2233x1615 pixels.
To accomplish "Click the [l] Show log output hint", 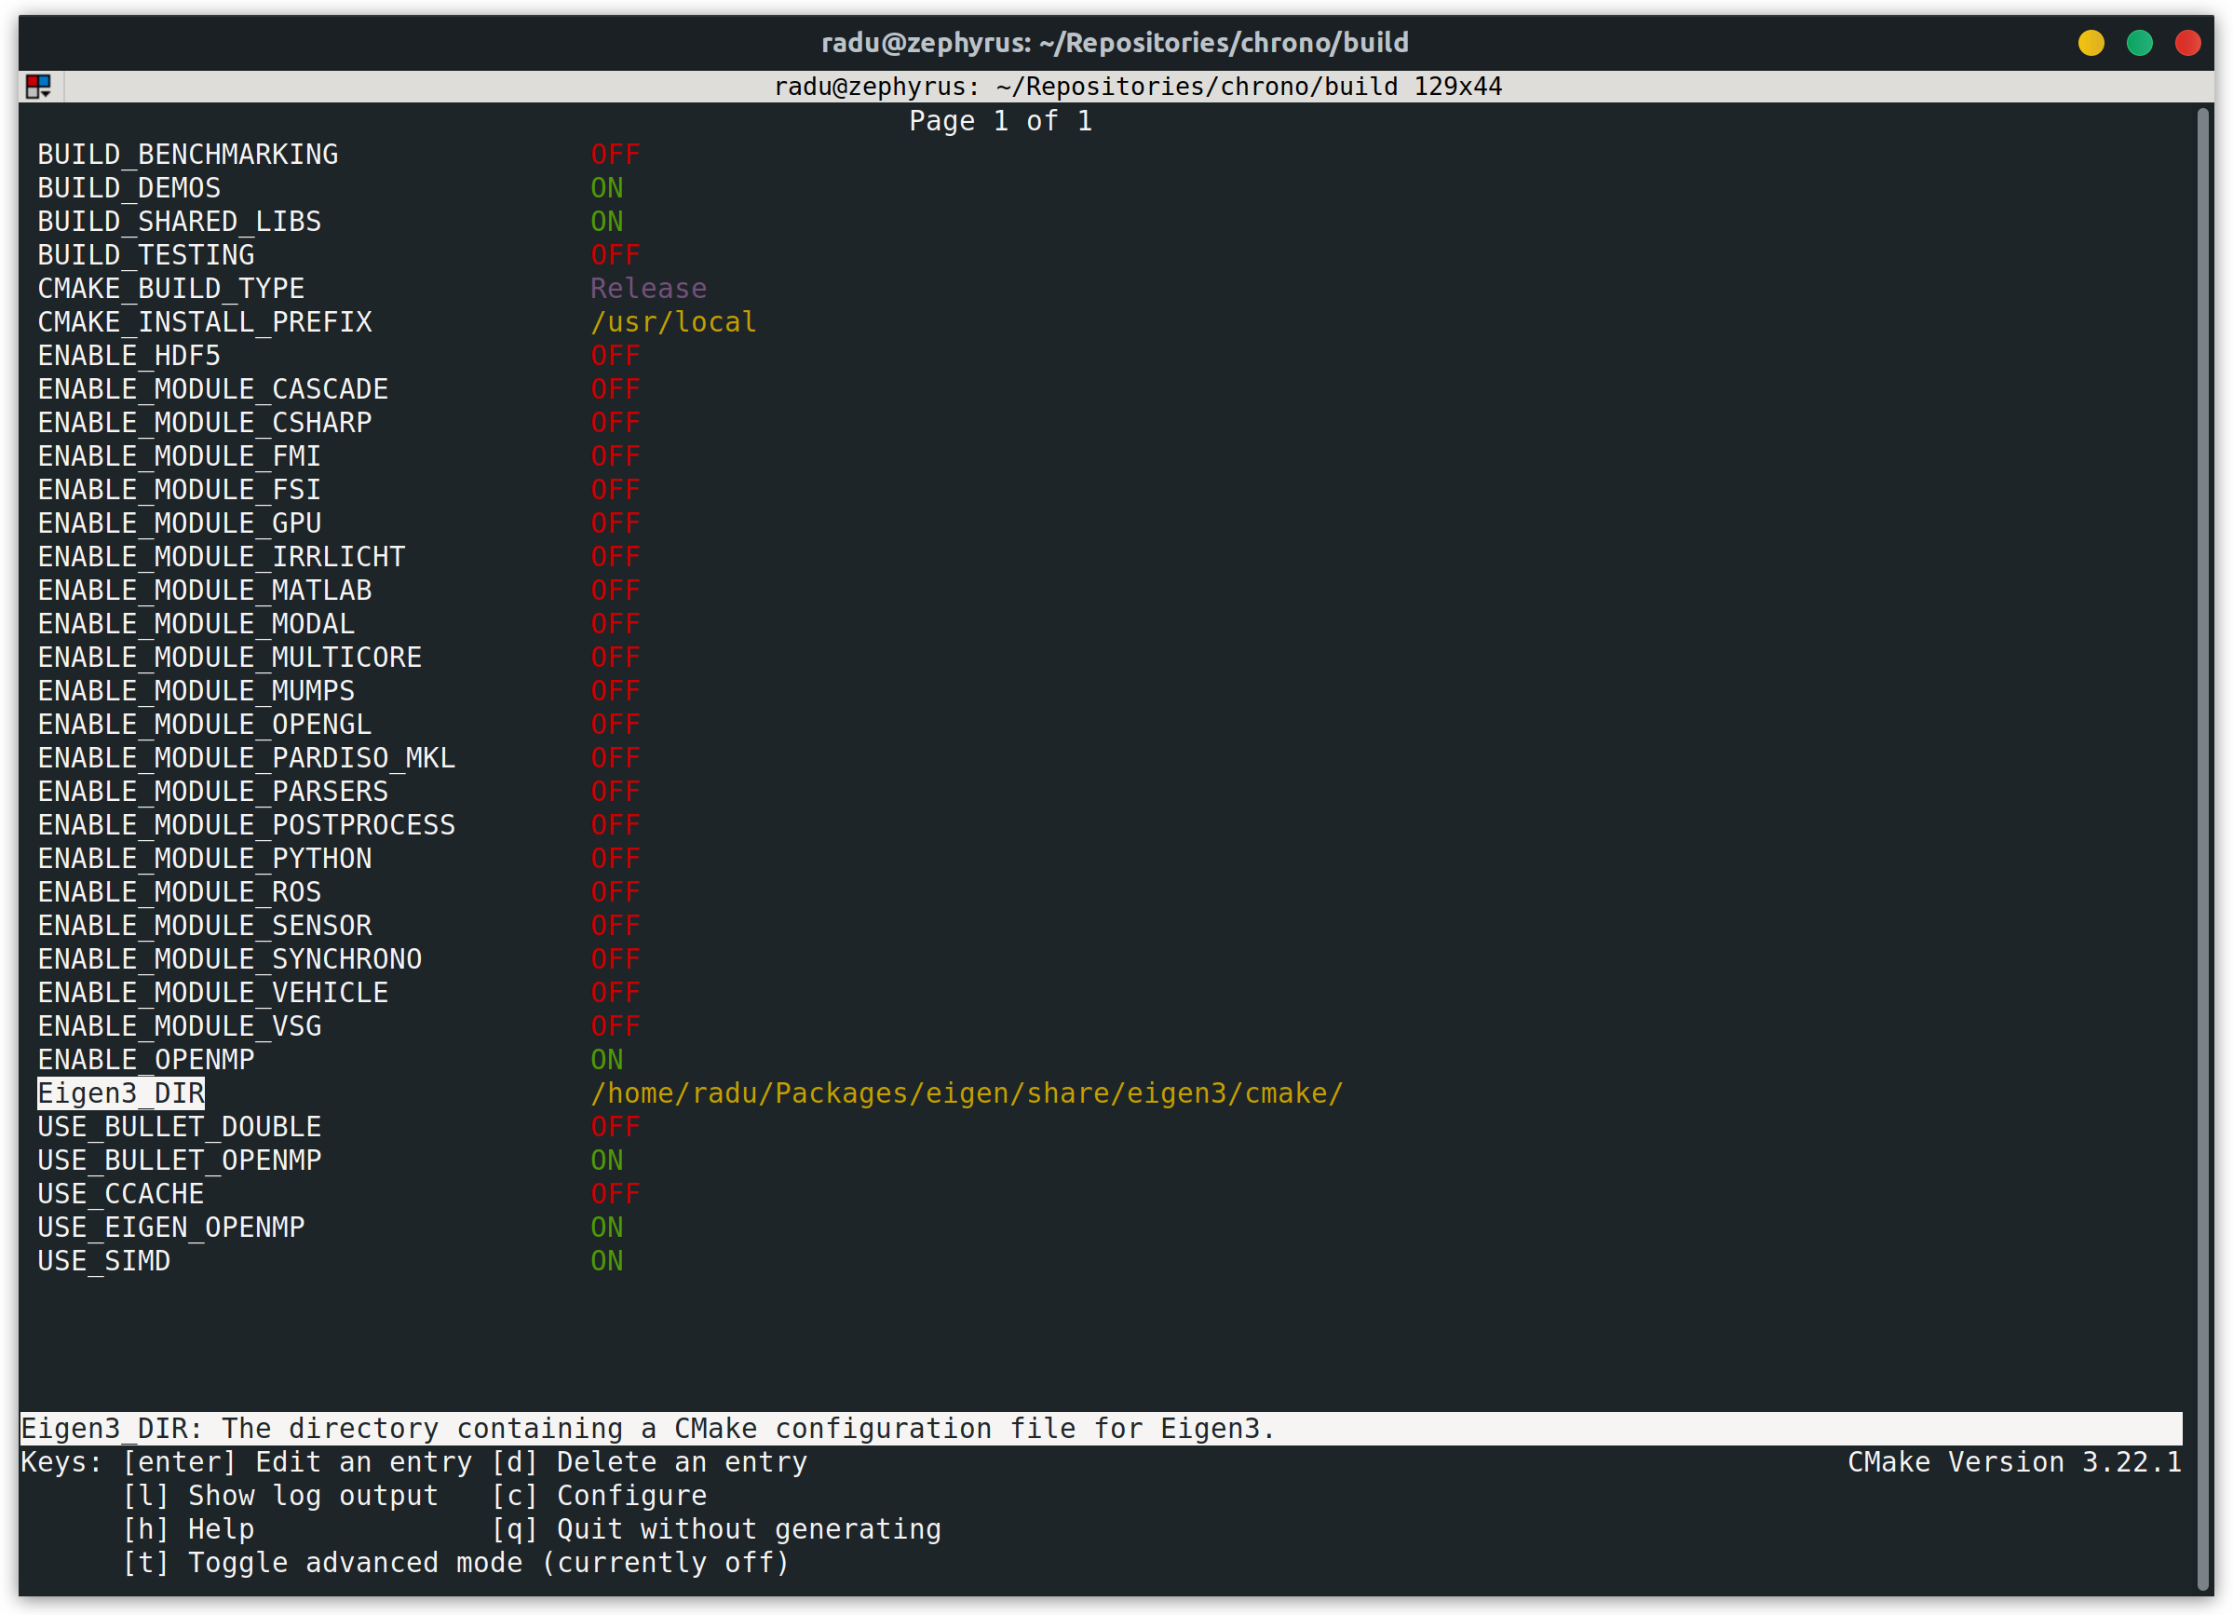I will coord(280,1496).
